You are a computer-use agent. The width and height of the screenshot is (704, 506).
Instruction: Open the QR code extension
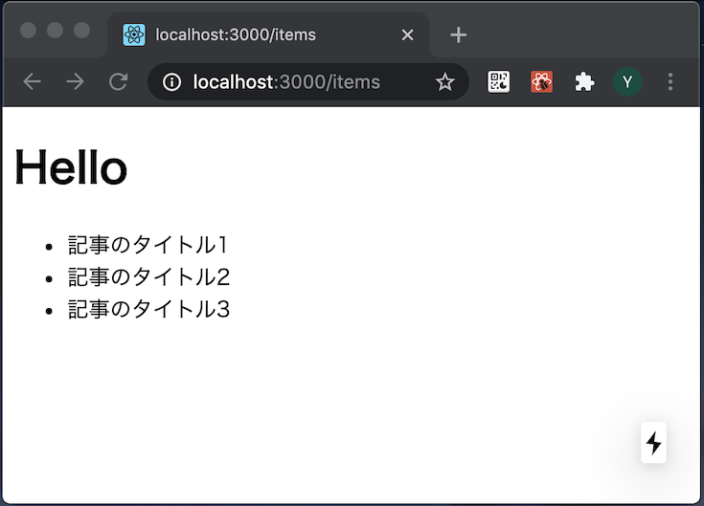[x=498, y=82]
